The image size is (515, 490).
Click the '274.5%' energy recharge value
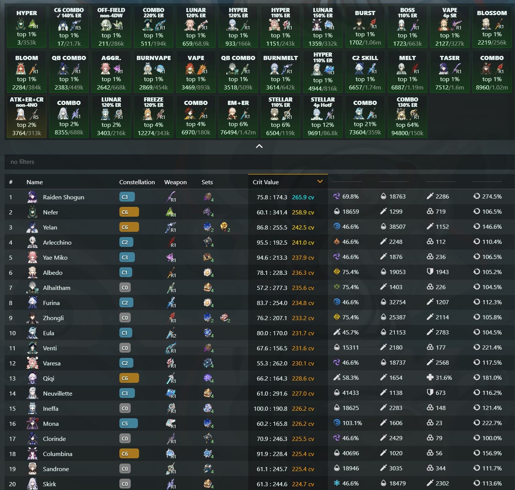tap(492, 197)
